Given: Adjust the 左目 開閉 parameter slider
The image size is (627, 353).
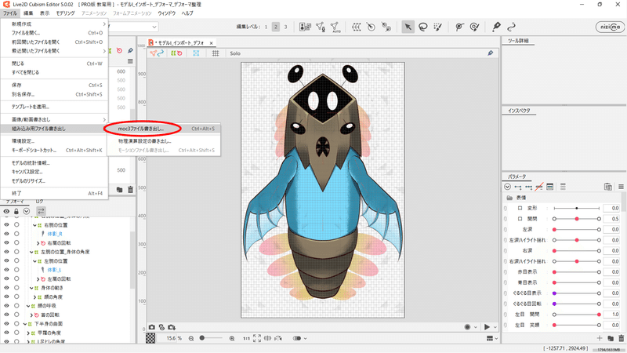Looking at the screenshot, I should point(577,315).
